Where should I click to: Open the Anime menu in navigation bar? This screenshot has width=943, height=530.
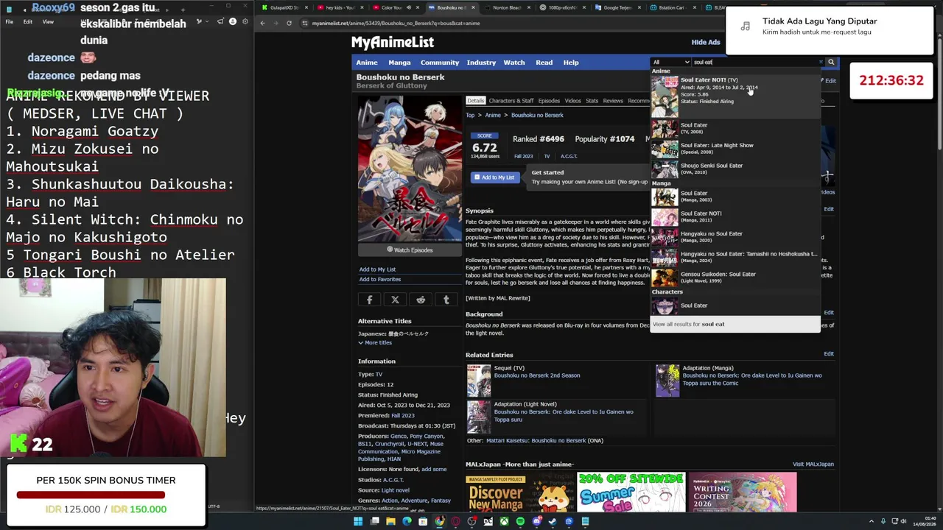pos(367,63)
